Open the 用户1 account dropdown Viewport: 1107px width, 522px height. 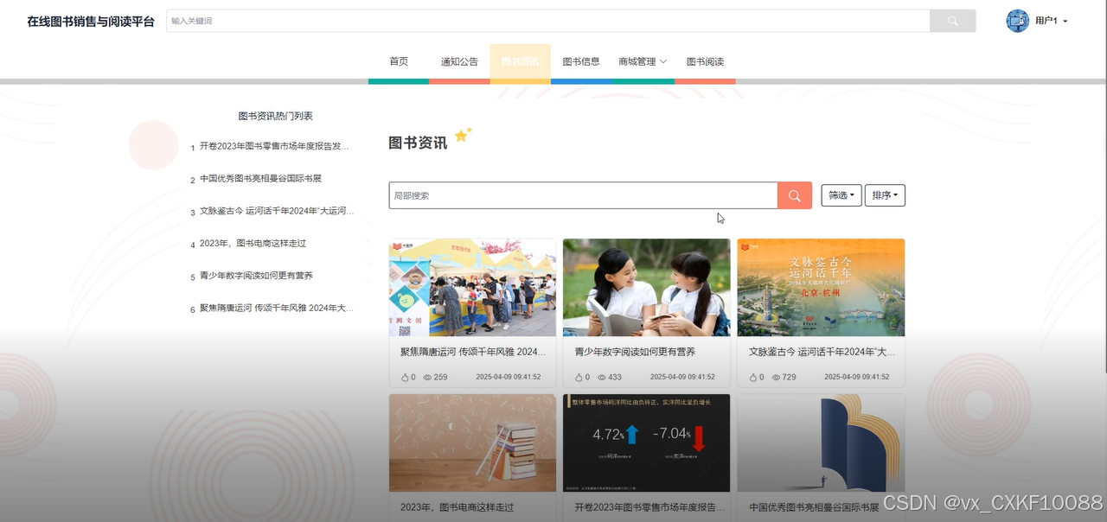click(x=1051, y=21)
